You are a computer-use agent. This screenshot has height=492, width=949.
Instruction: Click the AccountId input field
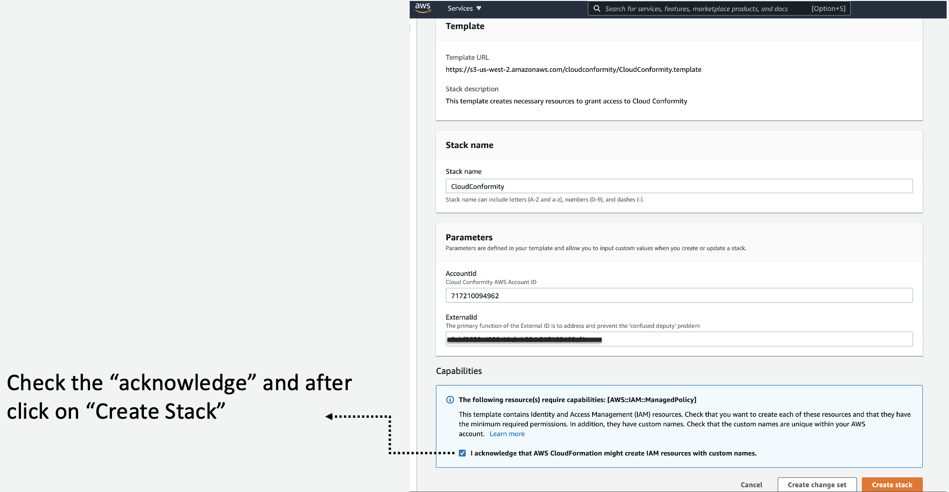coord(679,295)
